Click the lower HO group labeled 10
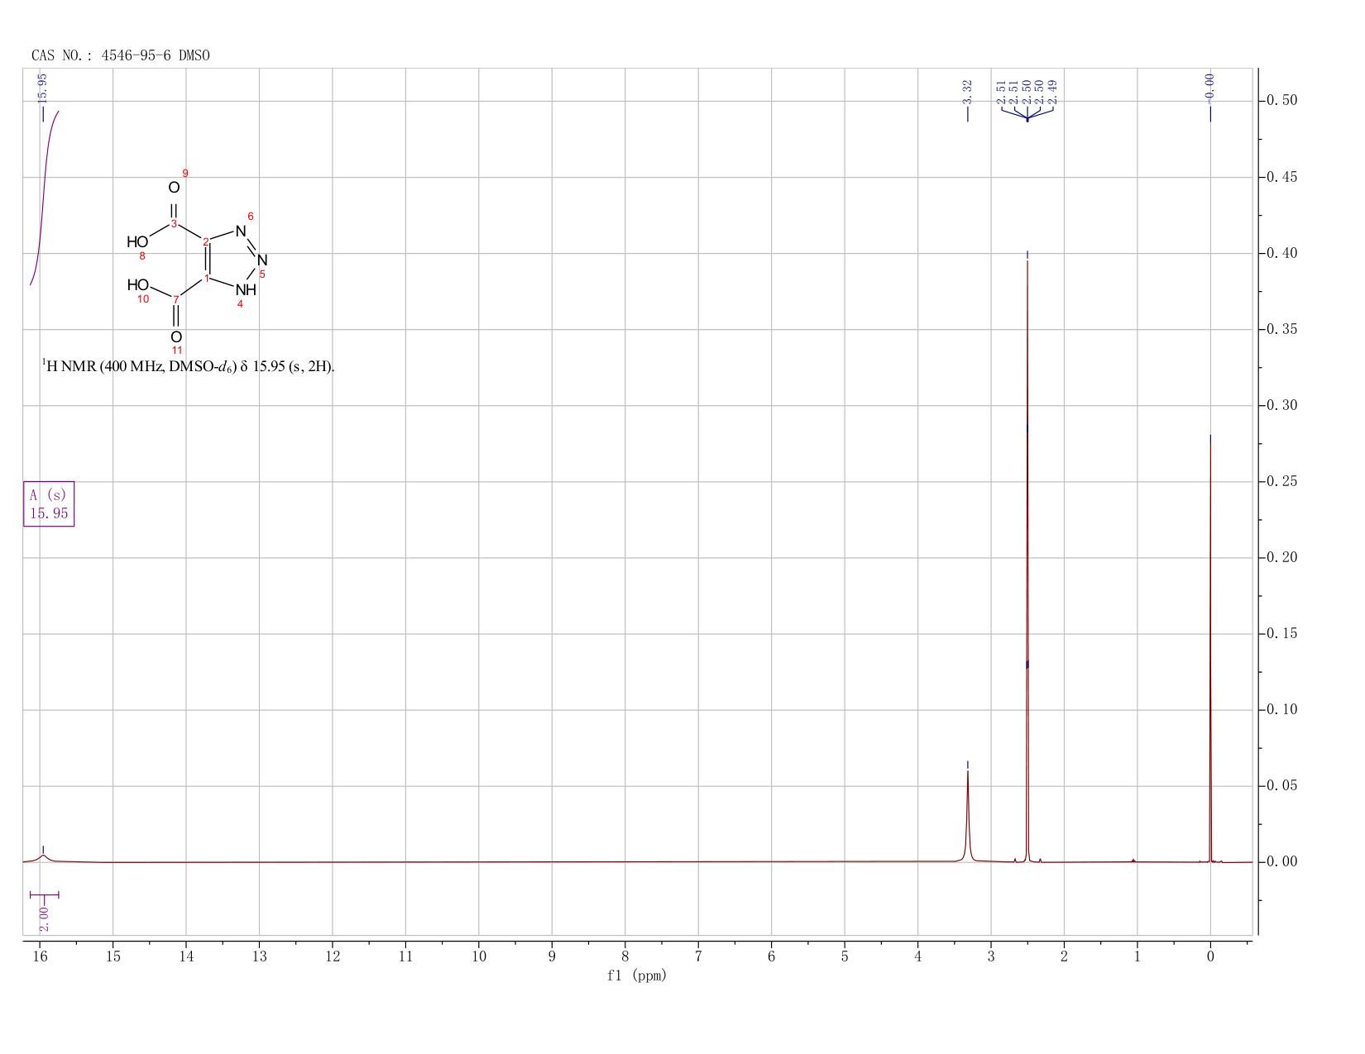1365x1054 pixels. [138, 285]
